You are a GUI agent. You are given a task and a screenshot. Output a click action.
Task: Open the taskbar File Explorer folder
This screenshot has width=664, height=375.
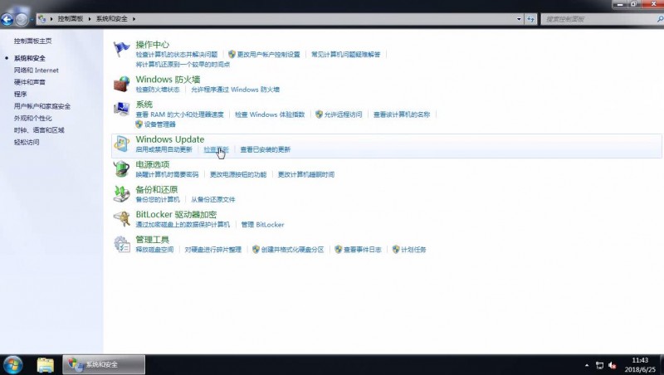(x=45, y=365)
